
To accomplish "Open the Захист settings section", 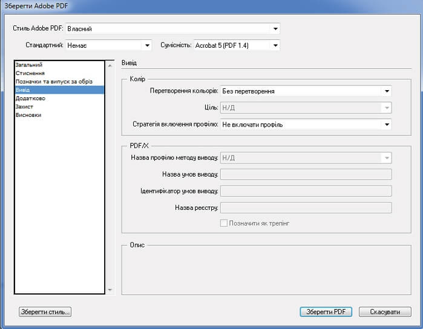I will tap(25, 106).
